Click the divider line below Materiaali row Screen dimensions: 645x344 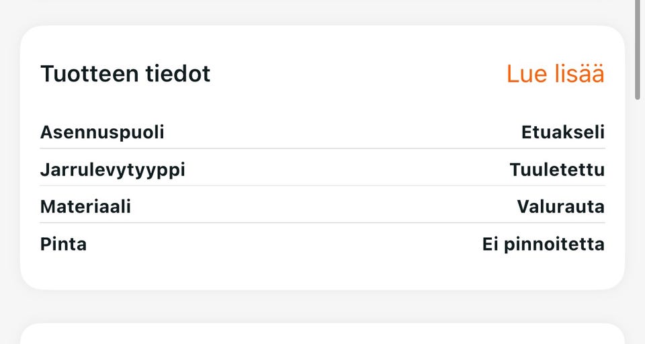point(322,222)
